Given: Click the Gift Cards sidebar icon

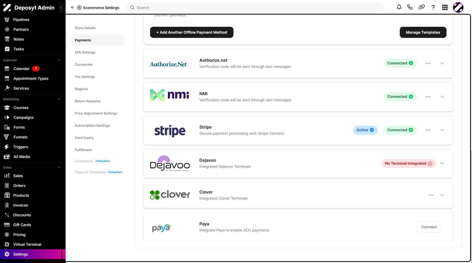Looking at the screenshot, I should (7, 225).
